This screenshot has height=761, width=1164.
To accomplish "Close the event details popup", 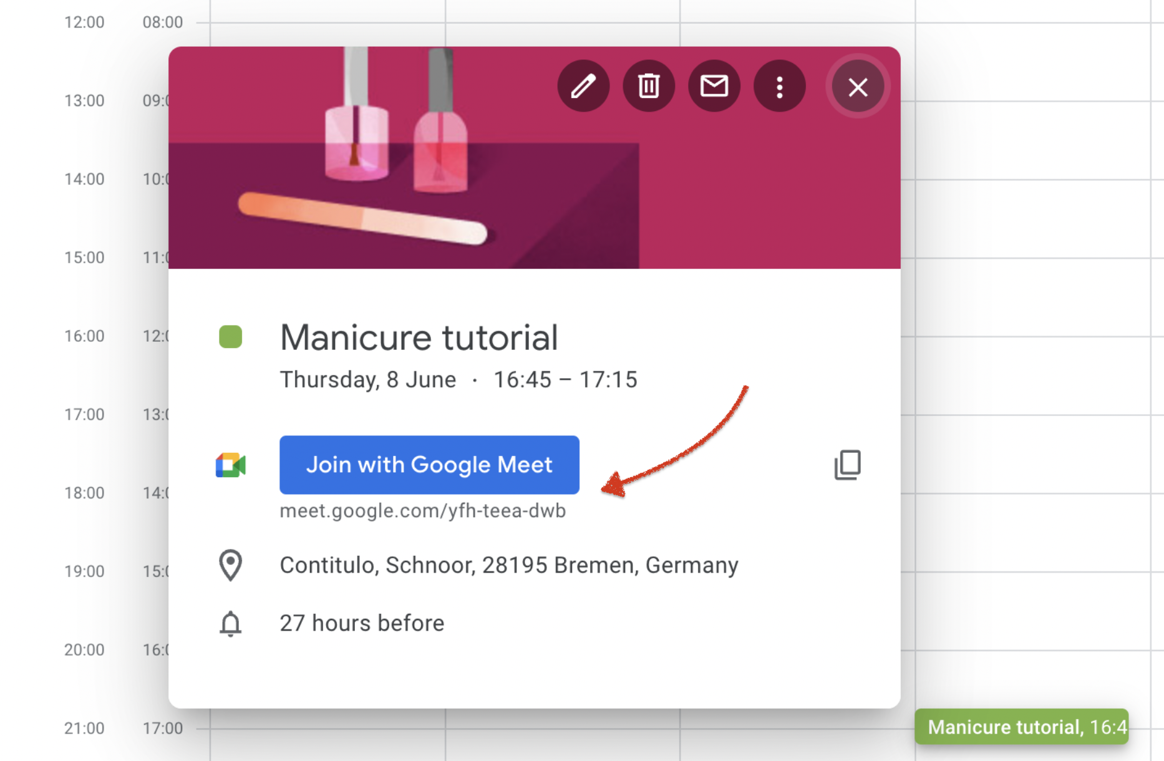I will tap(858, 87).
